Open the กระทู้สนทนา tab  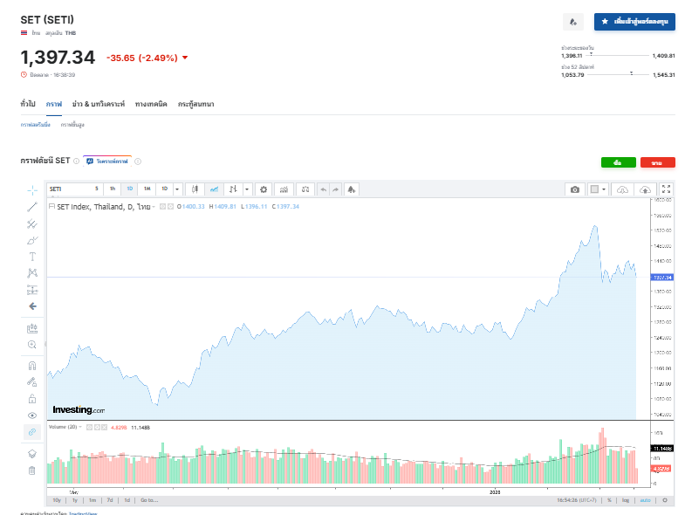(x=196, y=104)
